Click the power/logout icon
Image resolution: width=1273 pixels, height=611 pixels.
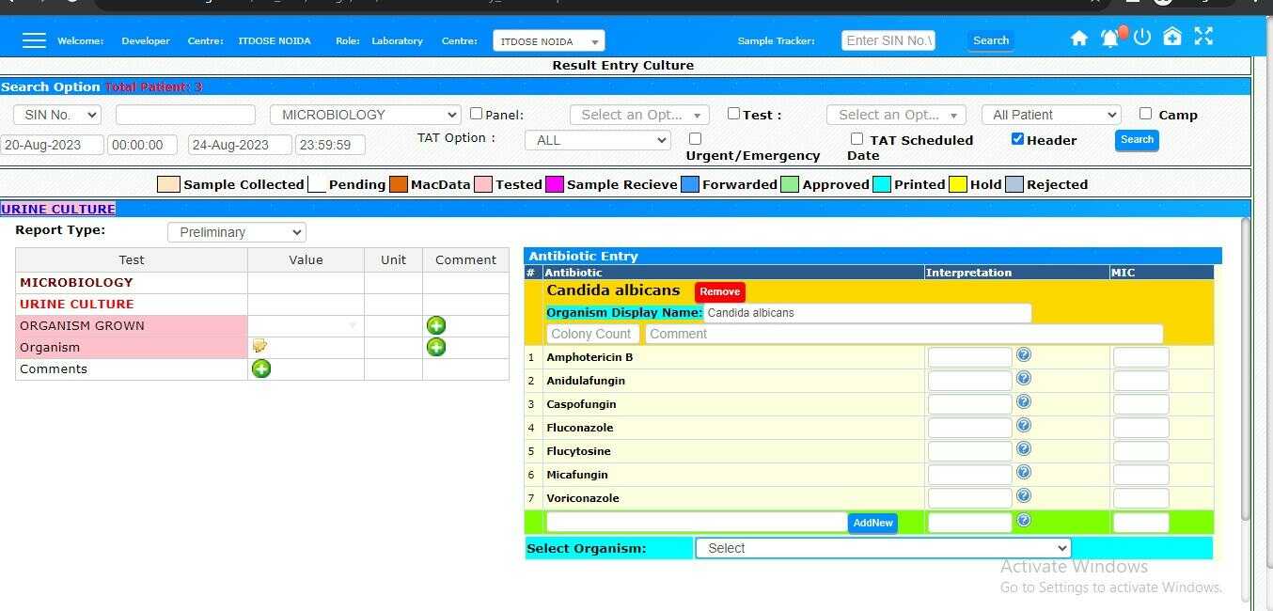(x=1141, y=38)
